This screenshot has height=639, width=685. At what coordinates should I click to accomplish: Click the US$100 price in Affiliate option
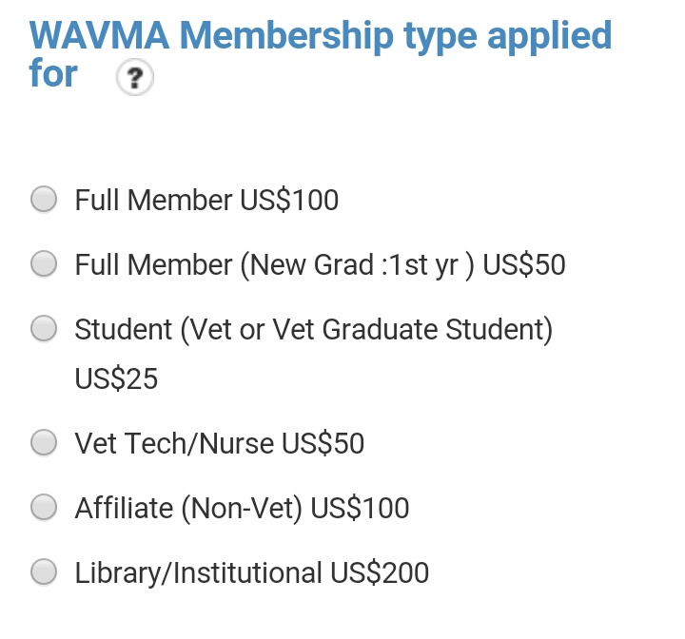(360, 508)
